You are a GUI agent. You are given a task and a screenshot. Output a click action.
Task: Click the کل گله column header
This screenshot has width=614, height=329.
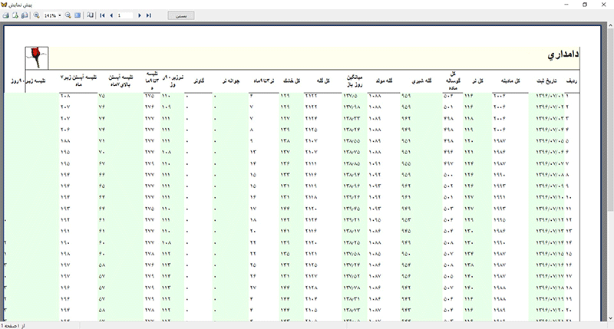(x=323, y=81)
